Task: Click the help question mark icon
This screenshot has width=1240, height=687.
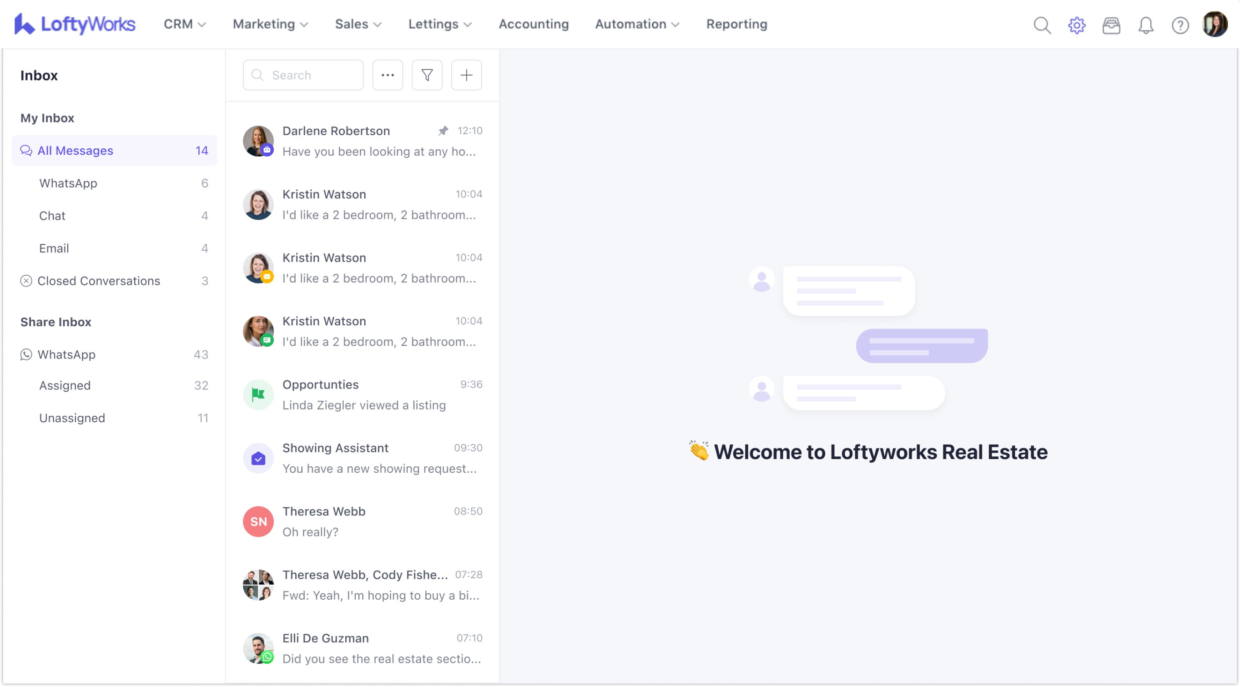Action: pos(1180,25)
